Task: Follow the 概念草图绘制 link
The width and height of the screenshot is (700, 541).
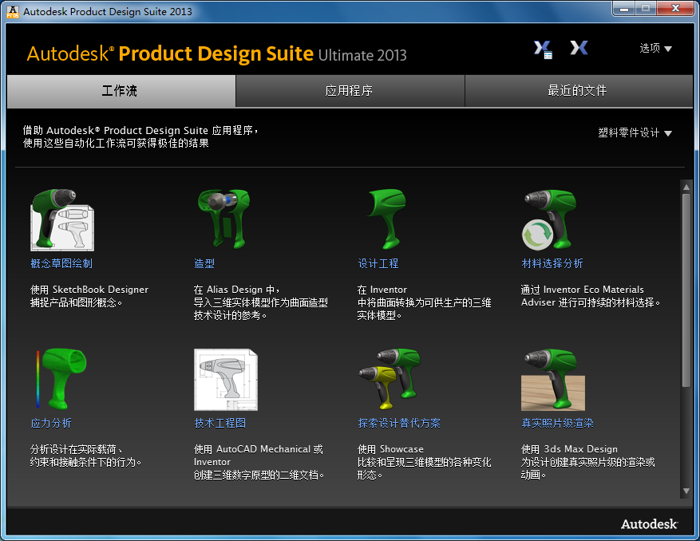Action: pyautogui.click(x=61, y=263)
